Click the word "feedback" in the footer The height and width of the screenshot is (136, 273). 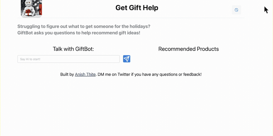pyautogui.click(x=192, y=74)
